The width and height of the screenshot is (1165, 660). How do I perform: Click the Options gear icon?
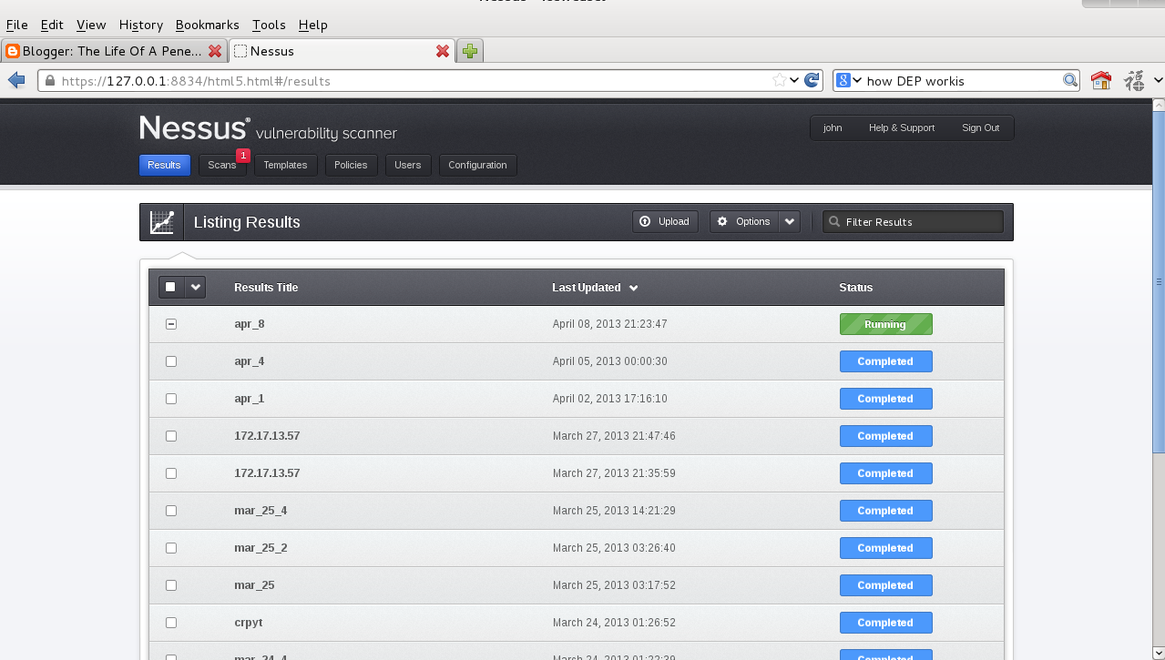pos(722,221)
